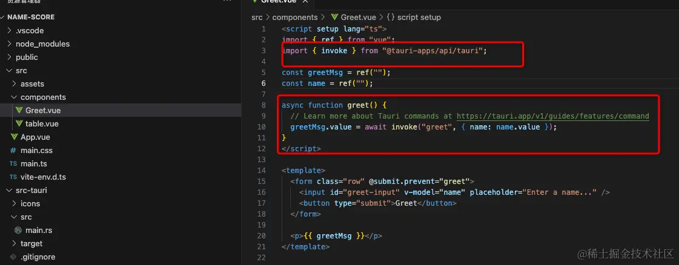Click the {{ greetMsg }} paragraph line
Viewport: 679px width, 265px height.
pyautogui.click(x=336, y=236)
